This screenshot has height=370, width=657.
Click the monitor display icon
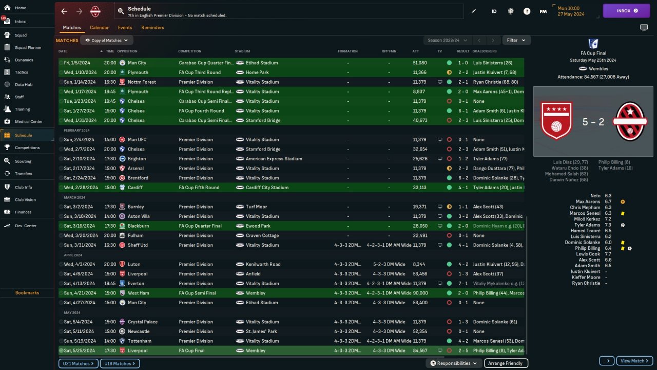[x=644, y=27]
